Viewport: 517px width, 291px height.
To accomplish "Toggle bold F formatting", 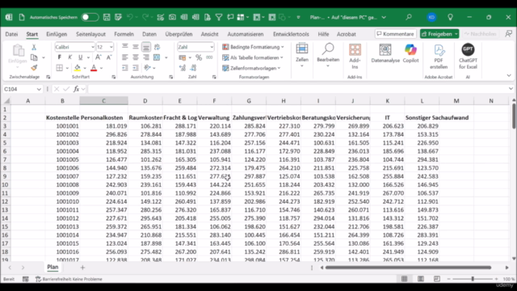I will (x=59, y=57).
